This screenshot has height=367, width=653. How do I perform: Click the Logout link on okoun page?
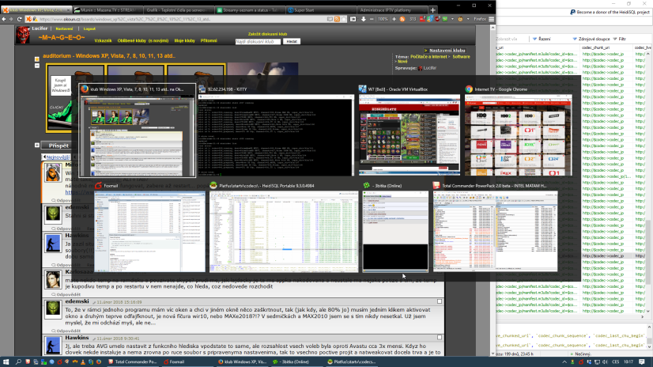(89, 28)
